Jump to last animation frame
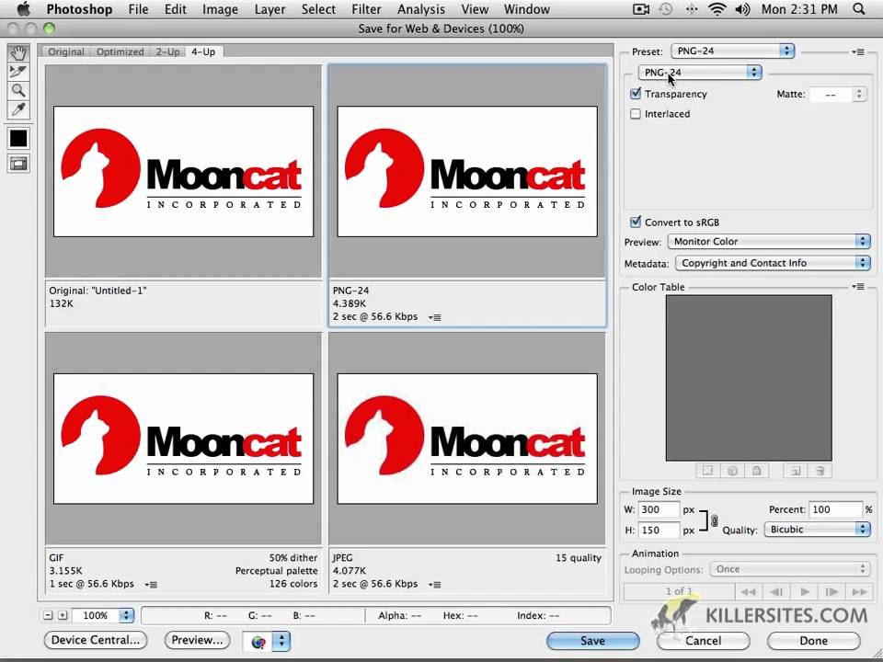 [x=859, y=591]
